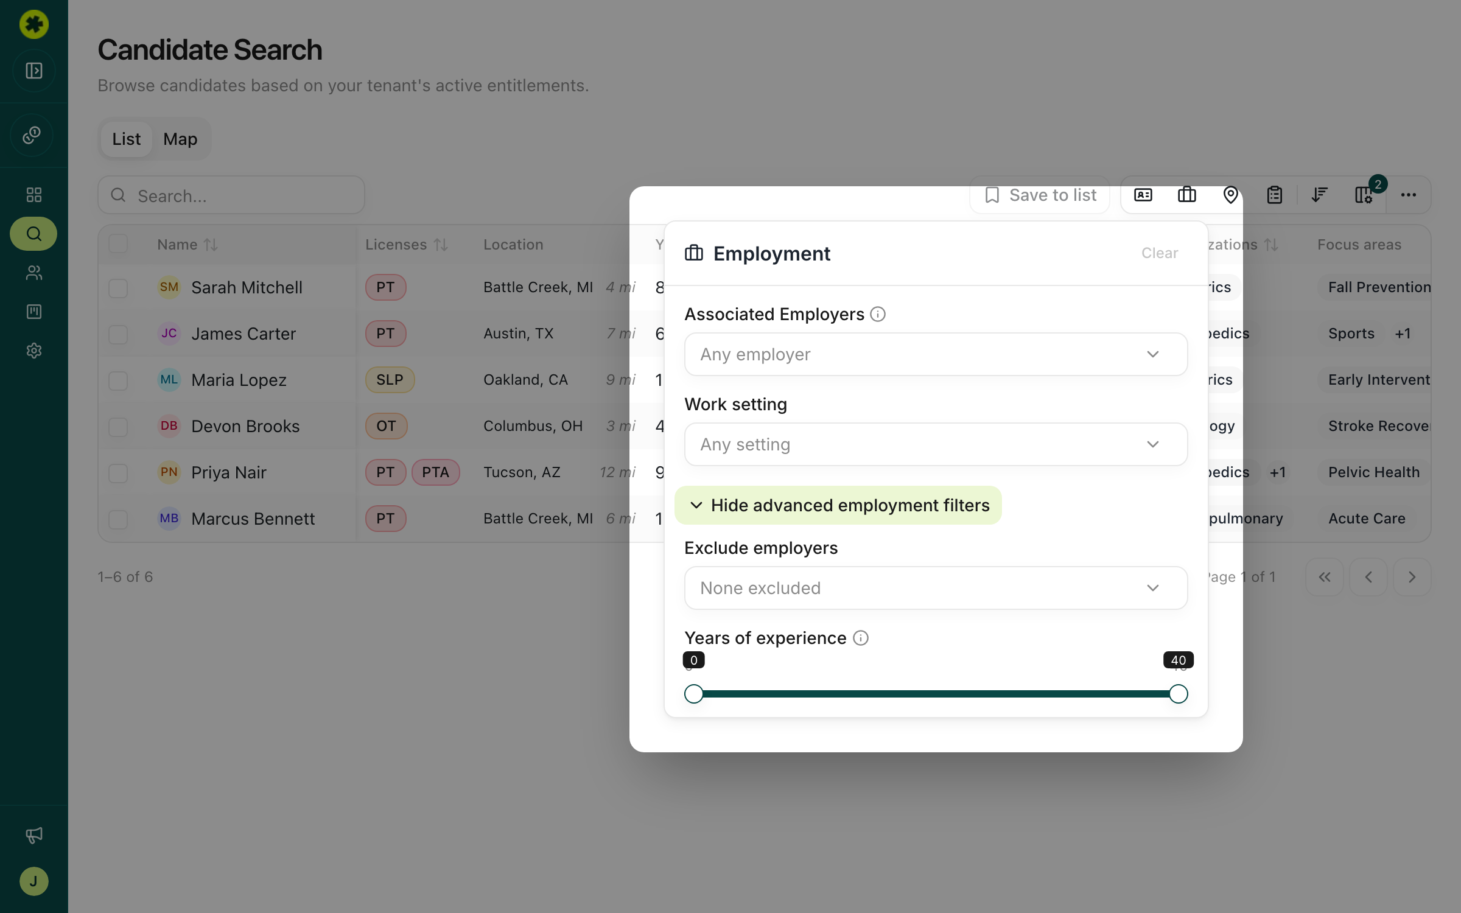Click the OT license badge
Image resolution: width=1461 pixels, height=913 pixels.
point(386,426)
